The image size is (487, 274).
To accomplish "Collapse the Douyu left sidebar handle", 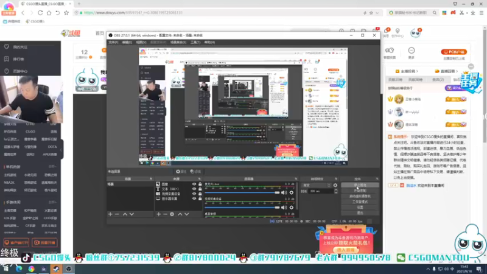I will coord(61,150).
